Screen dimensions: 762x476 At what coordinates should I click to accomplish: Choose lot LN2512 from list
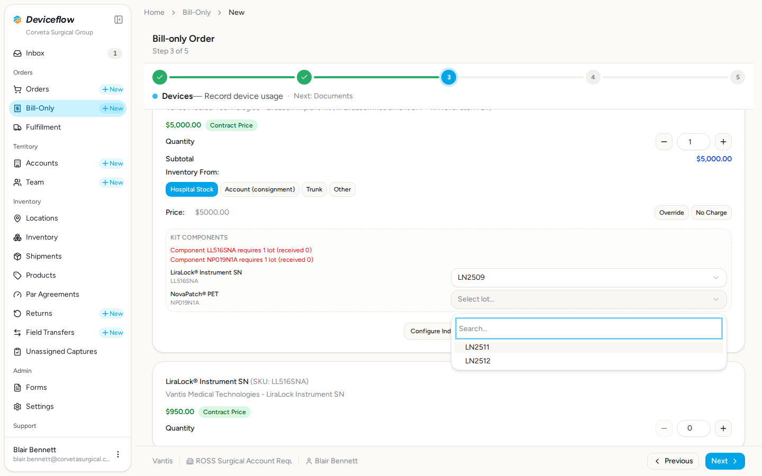coord(589,361)
